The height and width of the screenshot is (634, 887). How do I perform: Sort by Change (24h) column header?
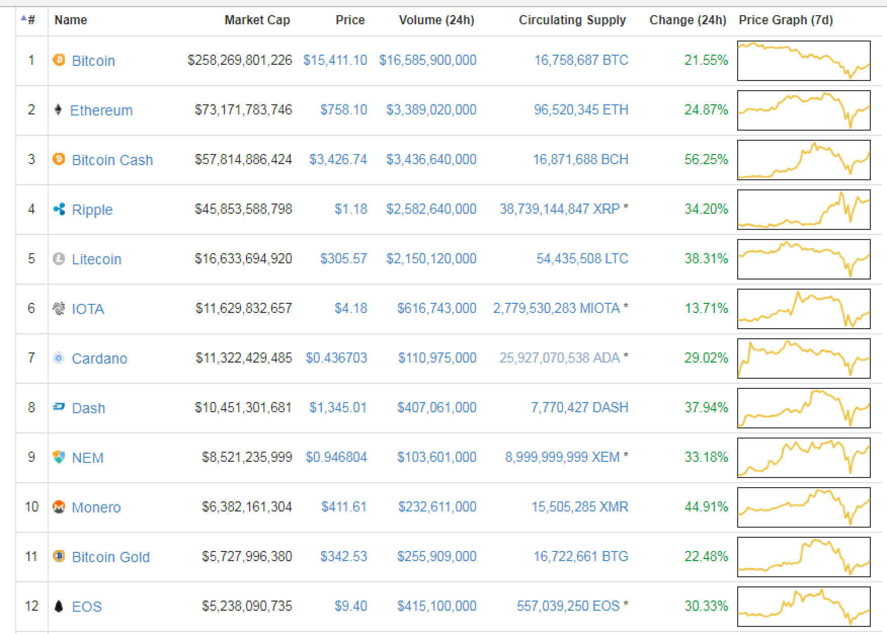688,20
